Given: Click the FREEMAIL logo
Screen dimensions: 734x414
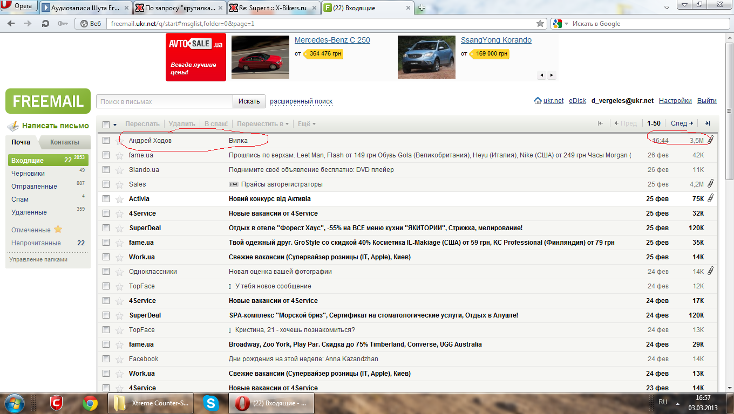Looking at the screenshot, I should 48,101.
